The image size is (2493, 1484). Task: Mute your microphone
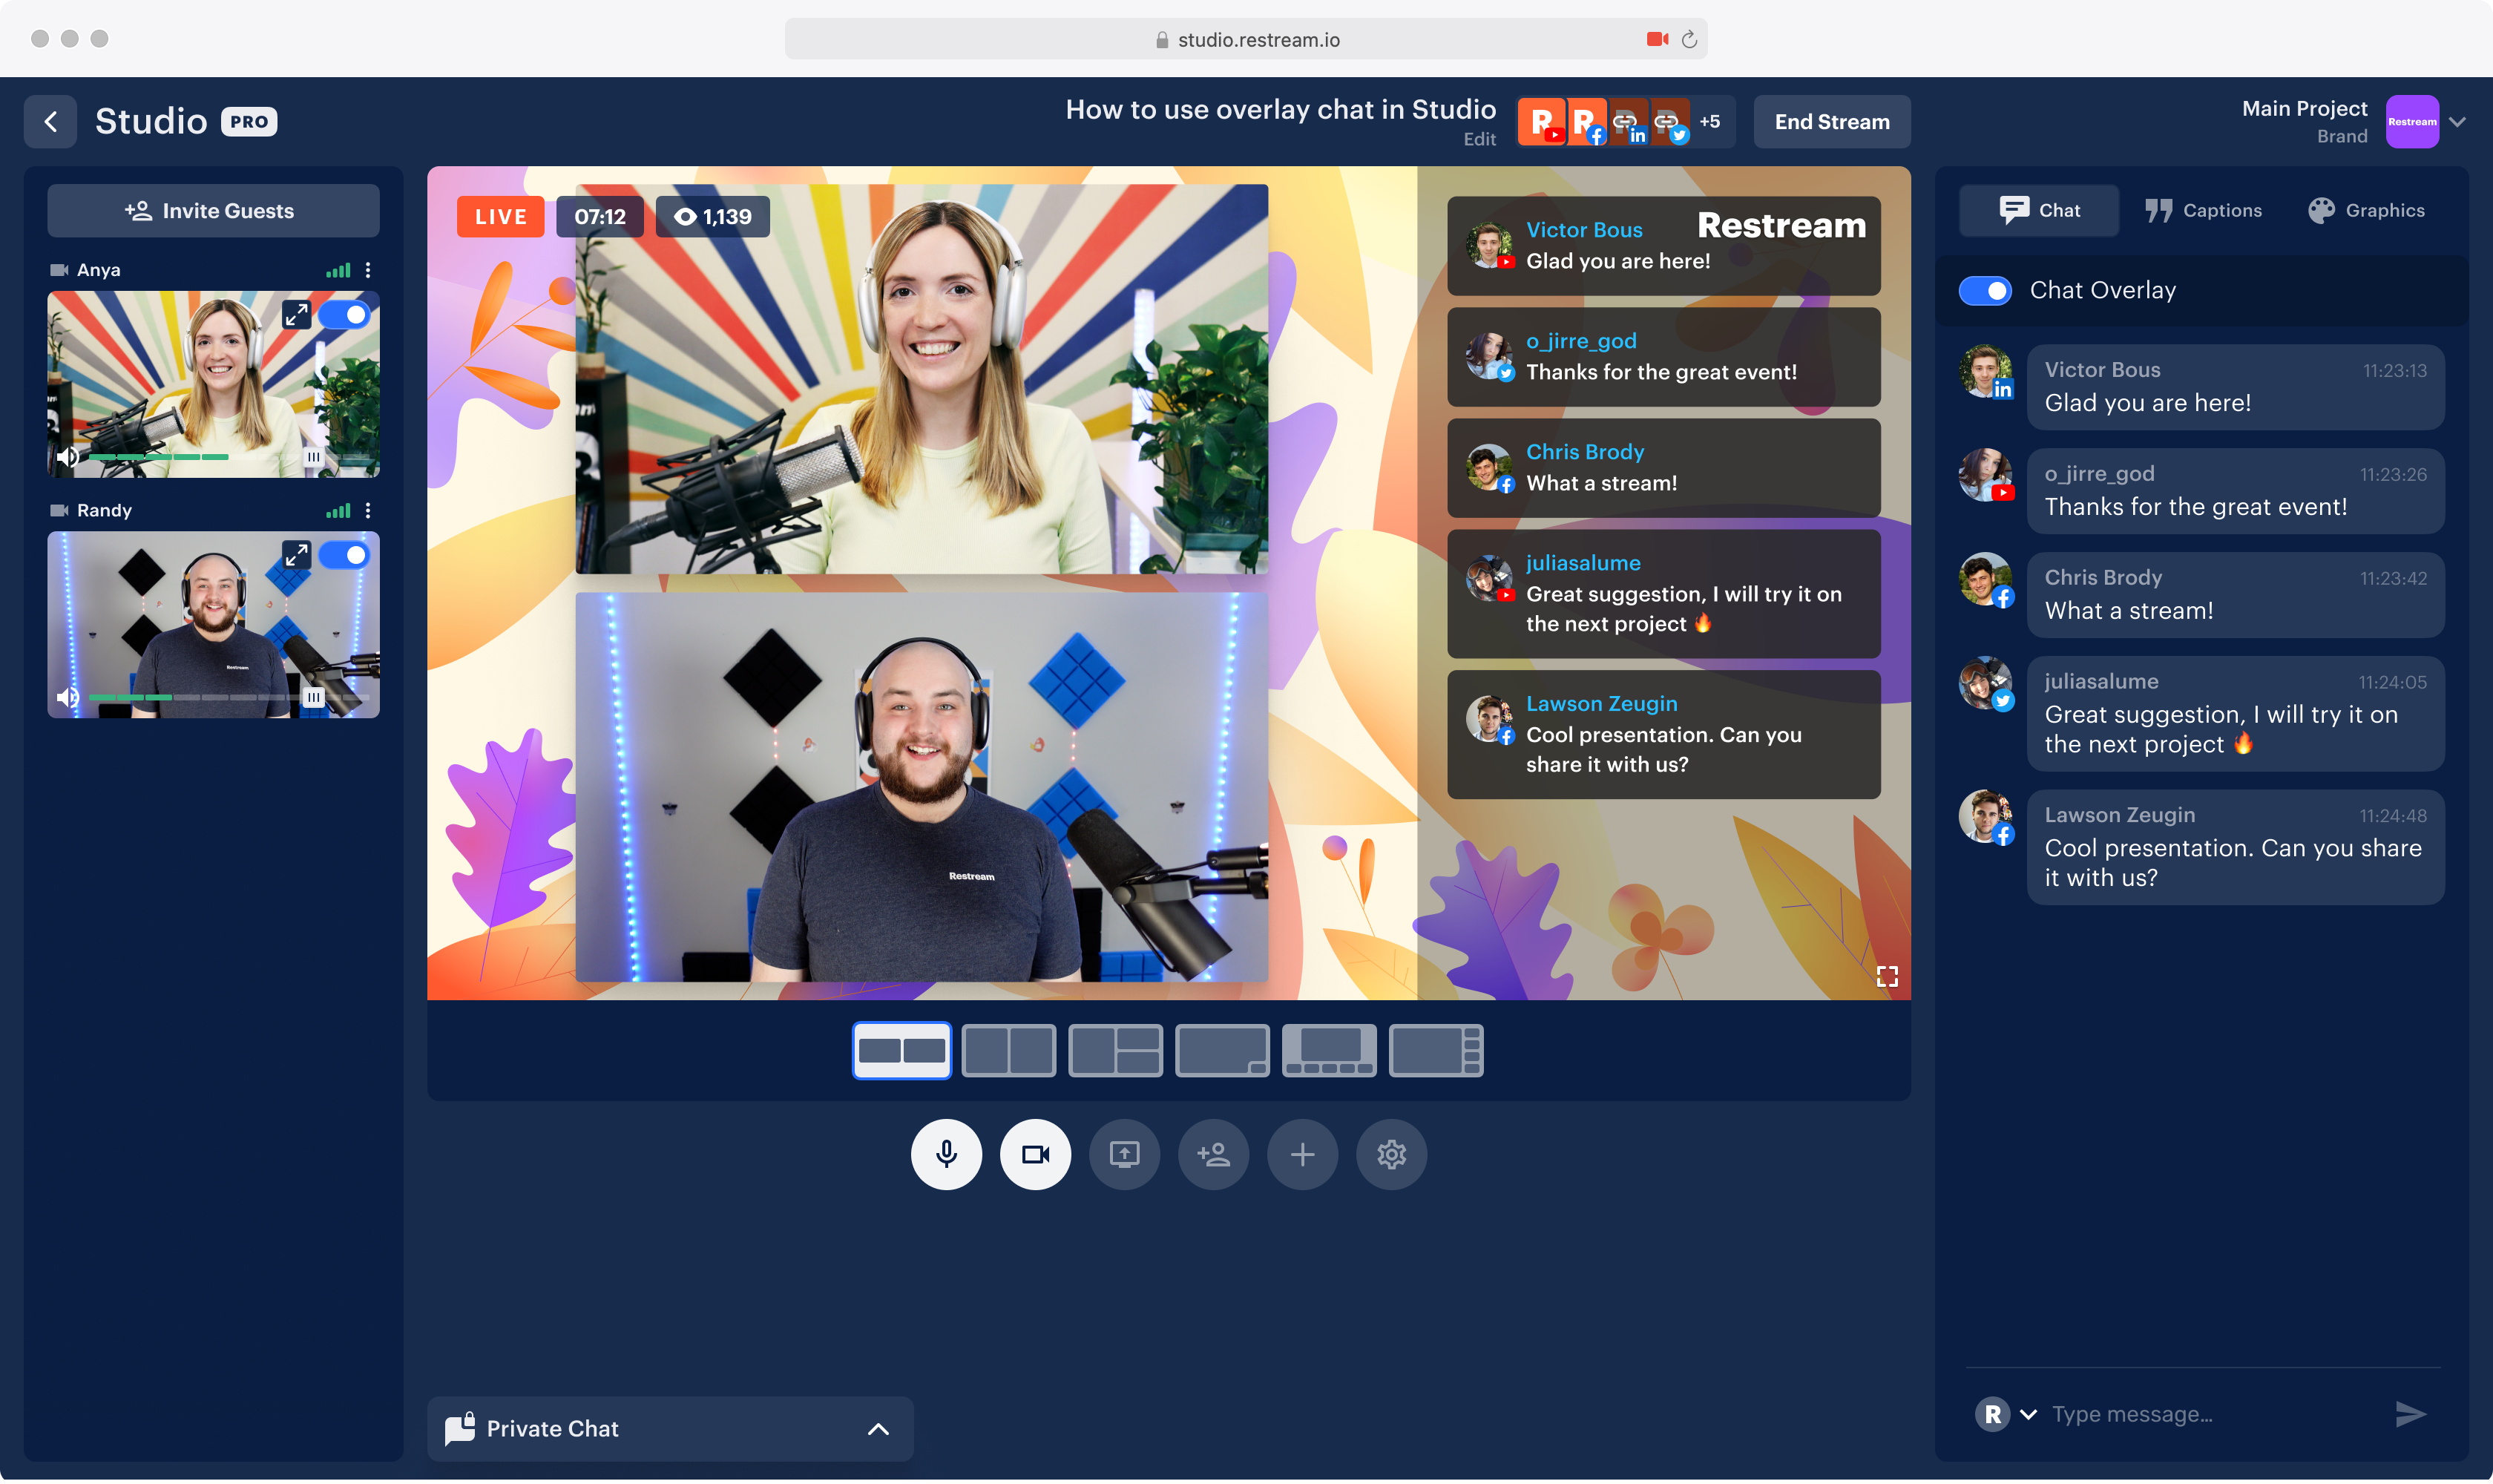tap(946, 1154)
